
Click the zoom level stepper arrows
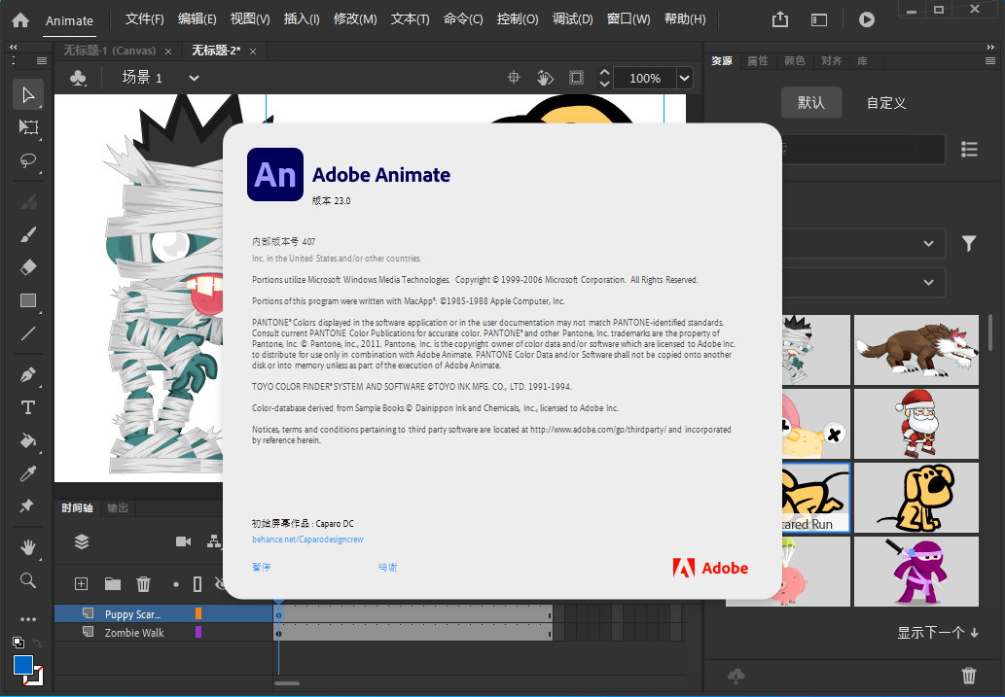[x=604, y=78]
